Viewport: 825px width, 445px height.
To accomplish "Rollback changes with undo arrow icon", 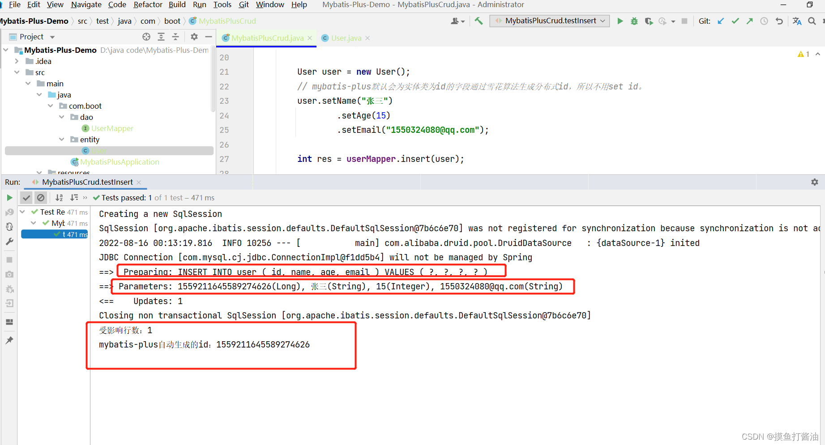I will tap(779, 21).
